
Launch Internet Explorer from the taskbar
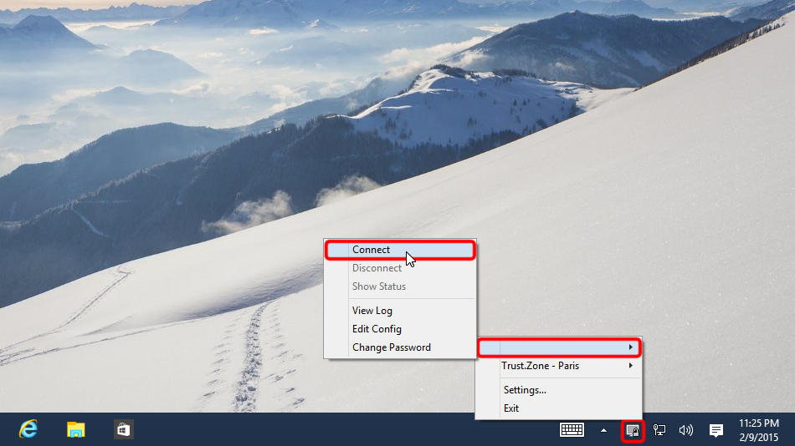(x=28, y=429)
